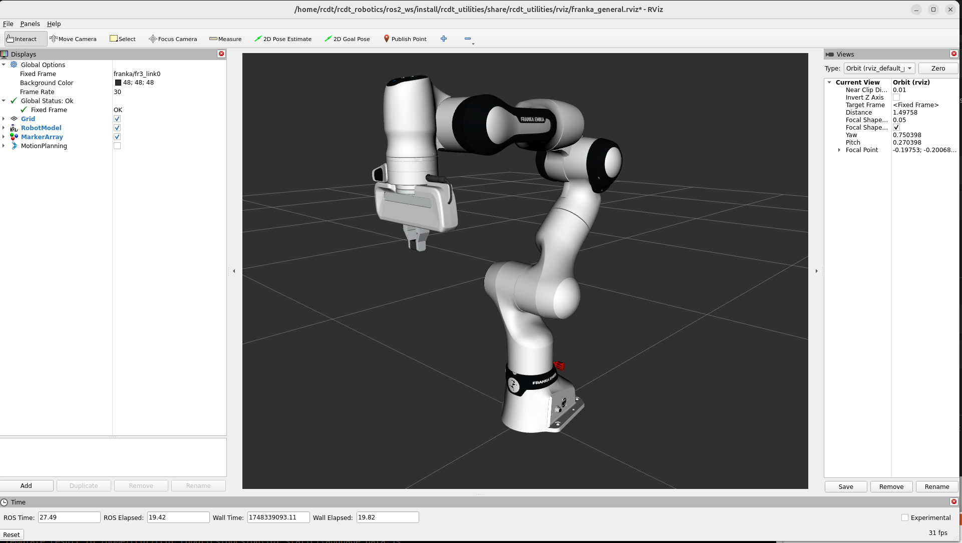Image resolution: width=962 pixels, height=543 pixels.
Task: Open the view Type dropdown
Action: point(879,69)
